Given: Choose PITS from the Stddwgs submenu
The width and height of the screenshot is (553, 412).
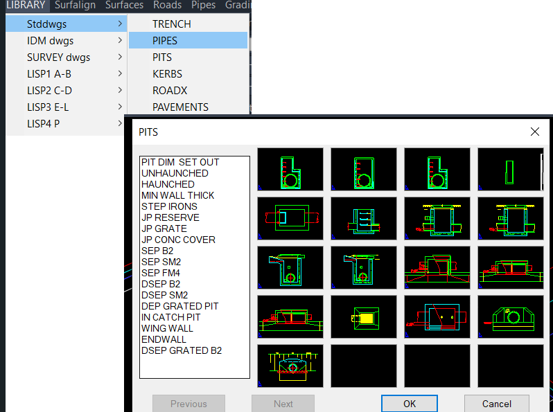Looking at the screenshot, I should click(188, 57).
